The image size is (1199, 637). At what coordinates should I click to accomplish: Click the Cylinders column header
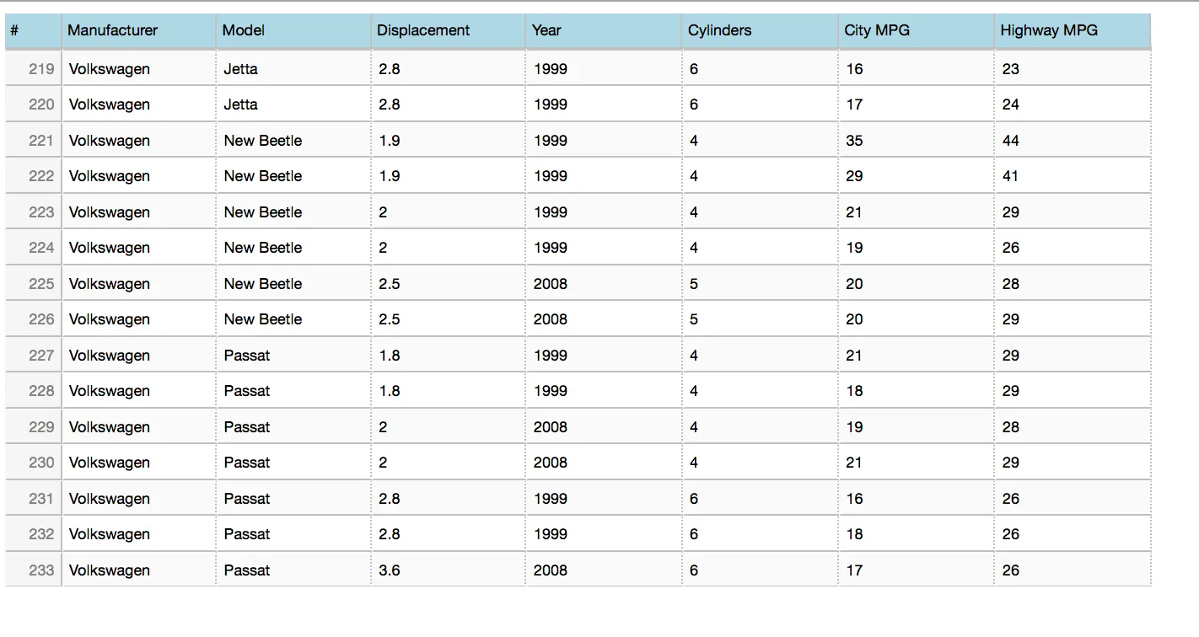click(759, 31)
